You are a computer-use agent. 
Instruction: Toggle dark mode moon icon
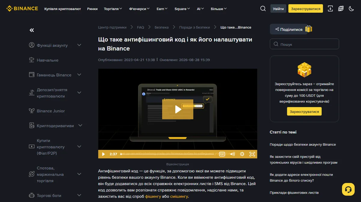pos(351,8)
